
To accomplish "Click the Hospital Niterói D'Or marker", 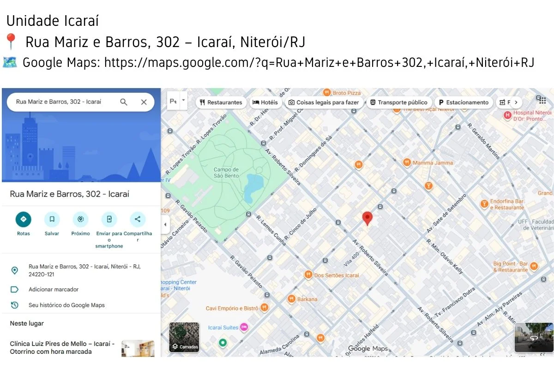I will click(508, 115).
